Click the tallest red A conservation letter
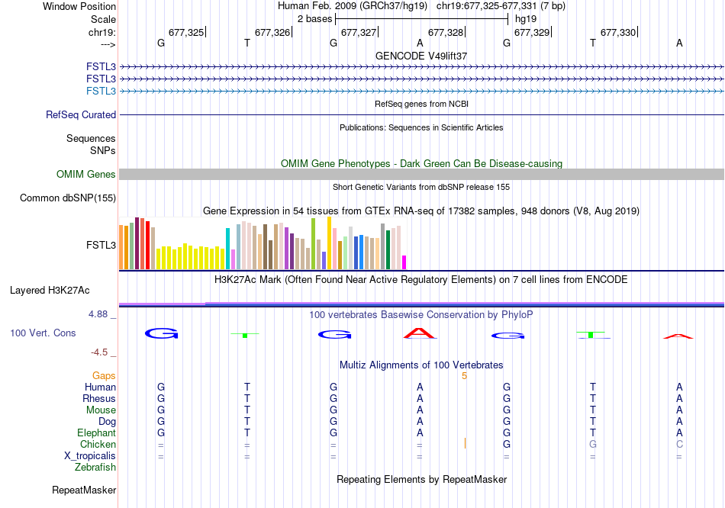Image resolution: width=725 pixels, height=508 pixels. pyautogui.click(x=420, y=333)
